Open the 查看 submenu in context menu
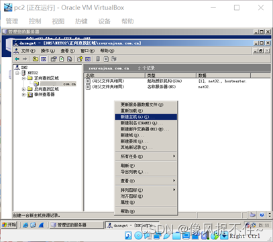The width and height of the screenshot is (273, 242). [x=146, y=180]
